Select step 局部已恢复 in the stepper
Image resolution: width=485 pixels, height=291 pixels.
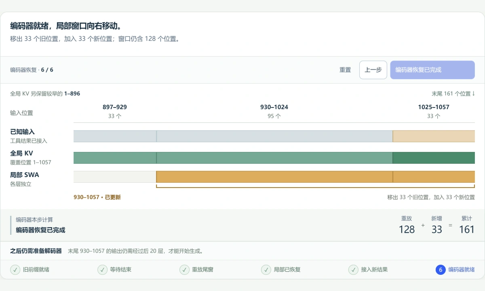[x=281, y=270]
